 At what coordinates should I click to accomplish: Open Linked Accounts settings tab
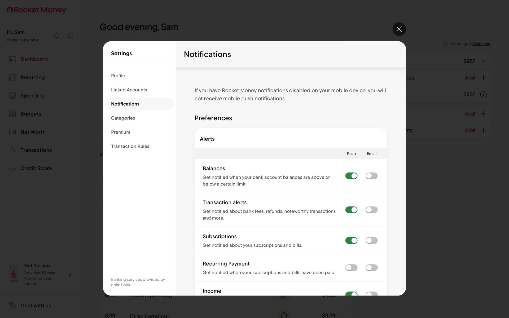tap(129, 90)
